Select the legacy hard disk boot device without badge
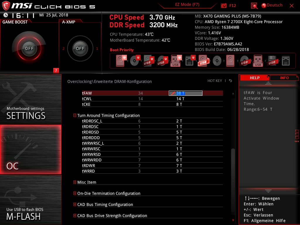 pyautogui.click(x=230, y=61)
